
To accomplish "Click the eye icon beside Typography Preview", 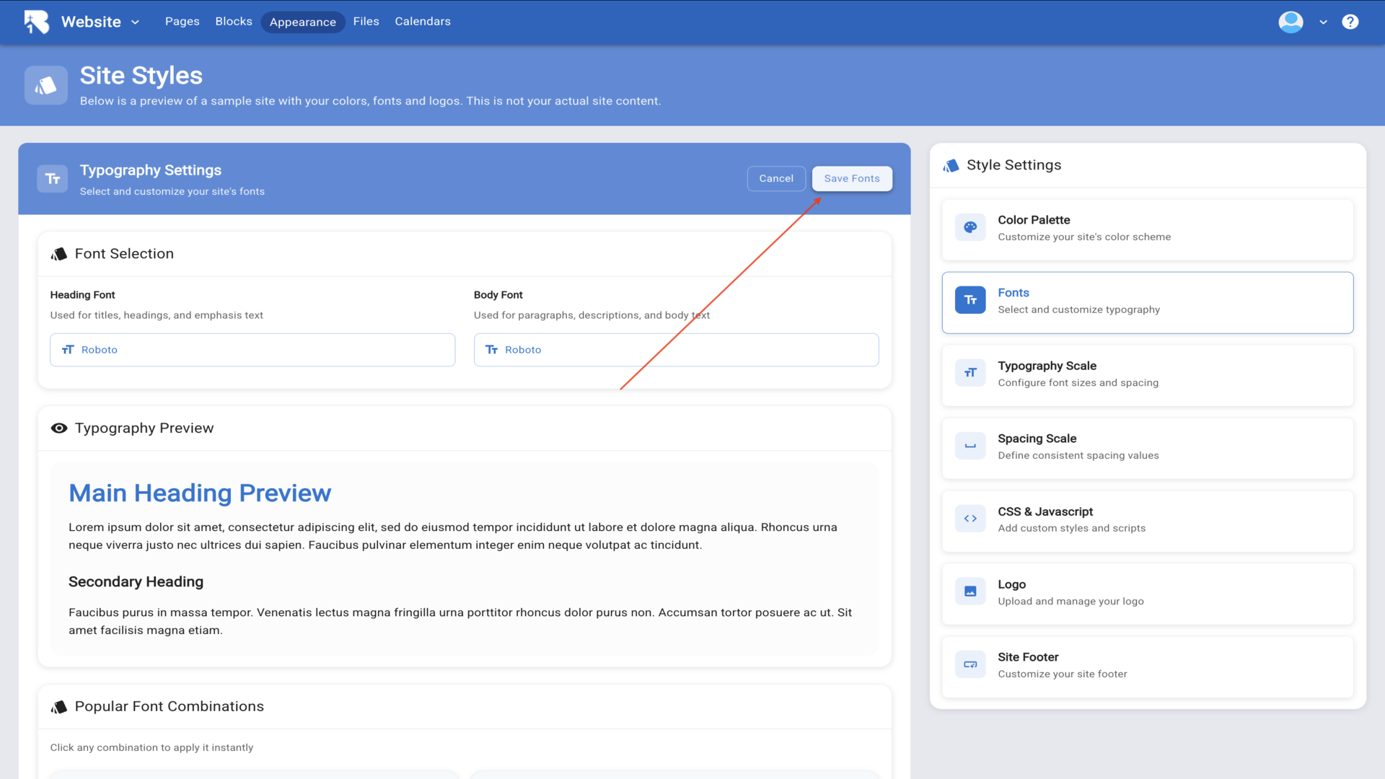I will (59, 428).
